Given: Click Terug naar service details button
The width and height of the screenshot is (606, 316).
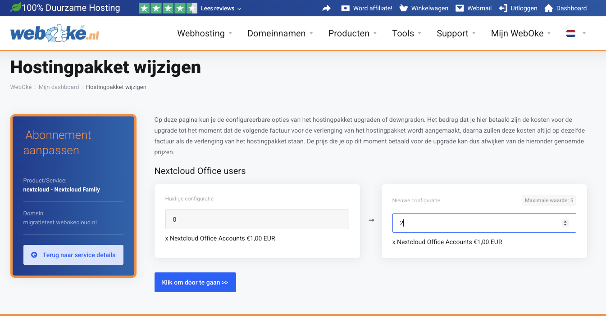Looking at the screenshot, I should click(x=73, y=255).
